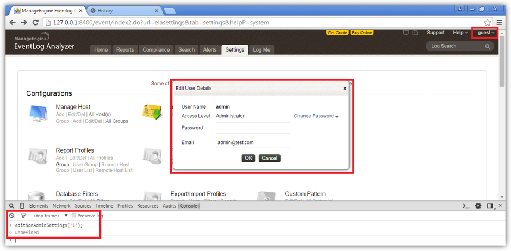The height and width of the screenshot is (251, 511).
Task: Click the Password input field
Action: (x=253, y=128)
